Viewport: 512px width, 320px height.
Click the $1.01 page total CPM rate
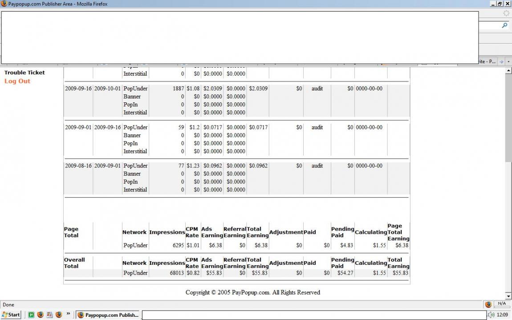[x=193, y=245]
